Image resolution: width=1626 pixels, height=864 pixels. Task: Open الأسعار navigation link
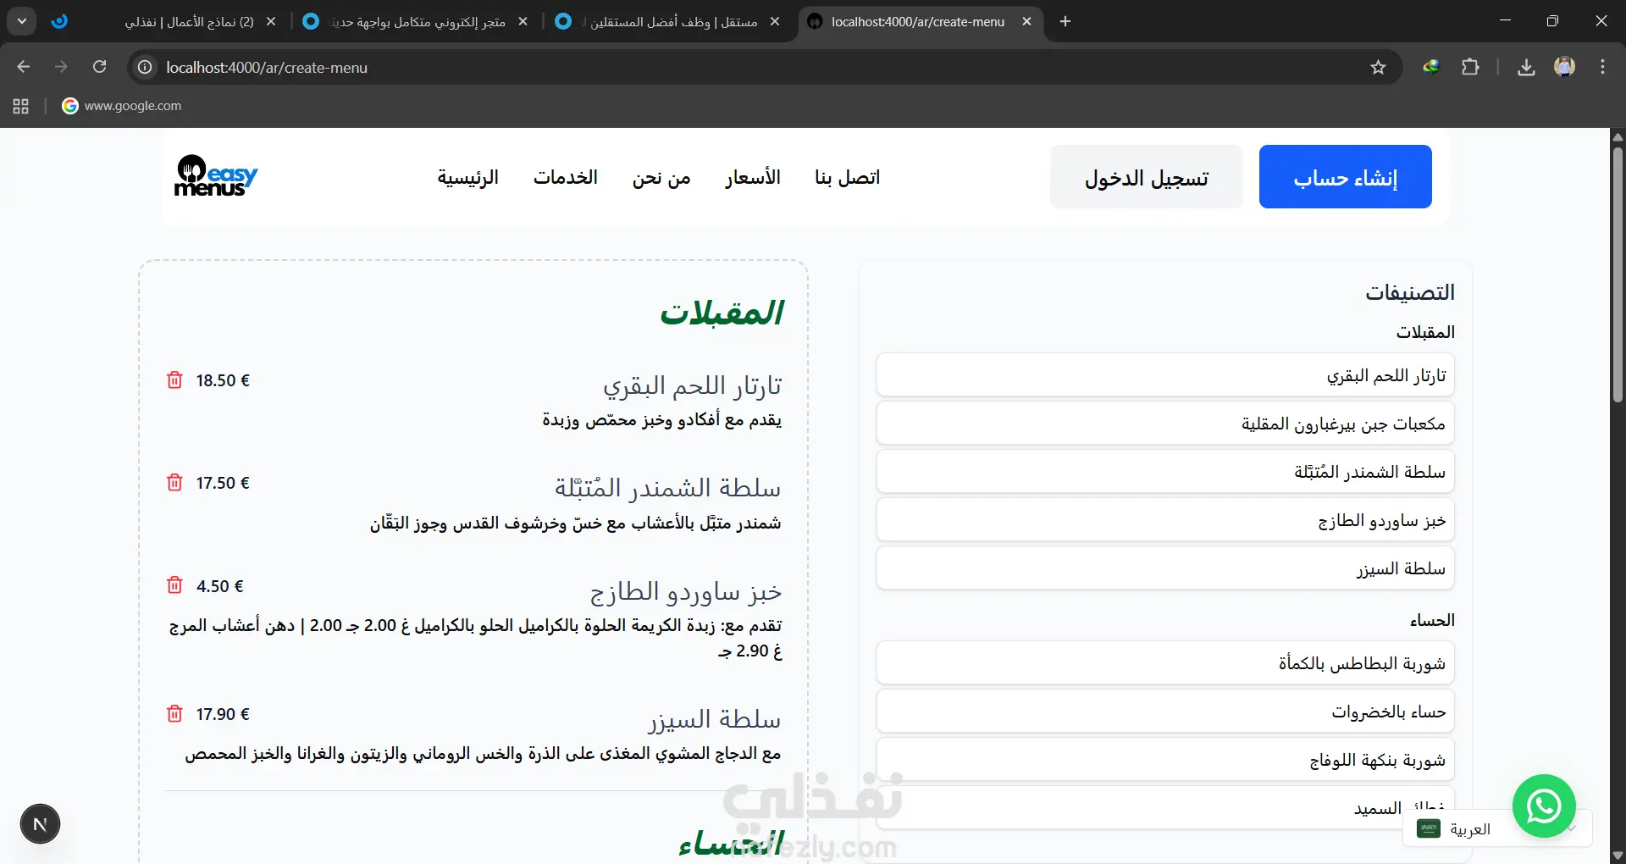tap(753, 177)
